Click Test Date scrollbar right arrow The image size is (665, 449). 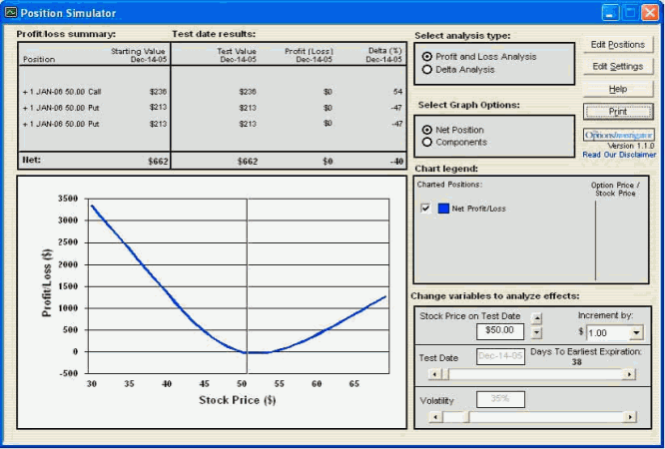click(629, 374)
